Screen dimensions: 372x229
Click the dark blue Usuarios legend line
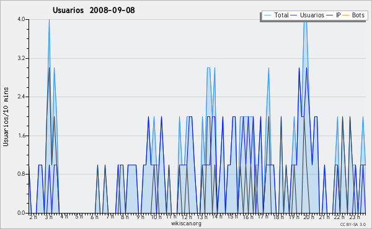294,15
